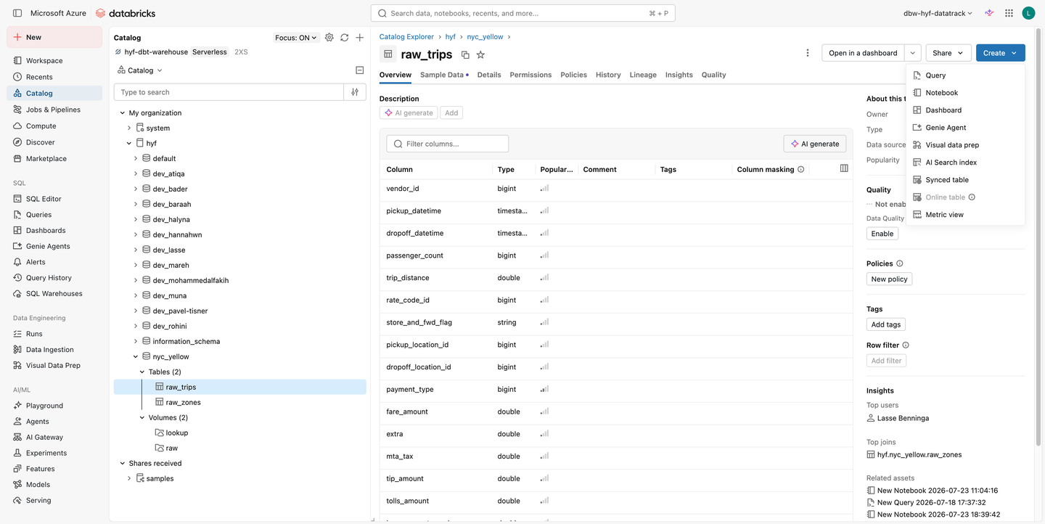Open the Catalog type dropdown
This screenshot has height=524, width=1045.
(x=140, y=70)
